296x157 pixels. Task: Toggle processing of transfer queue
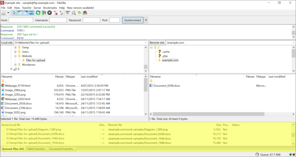[44, 13]
